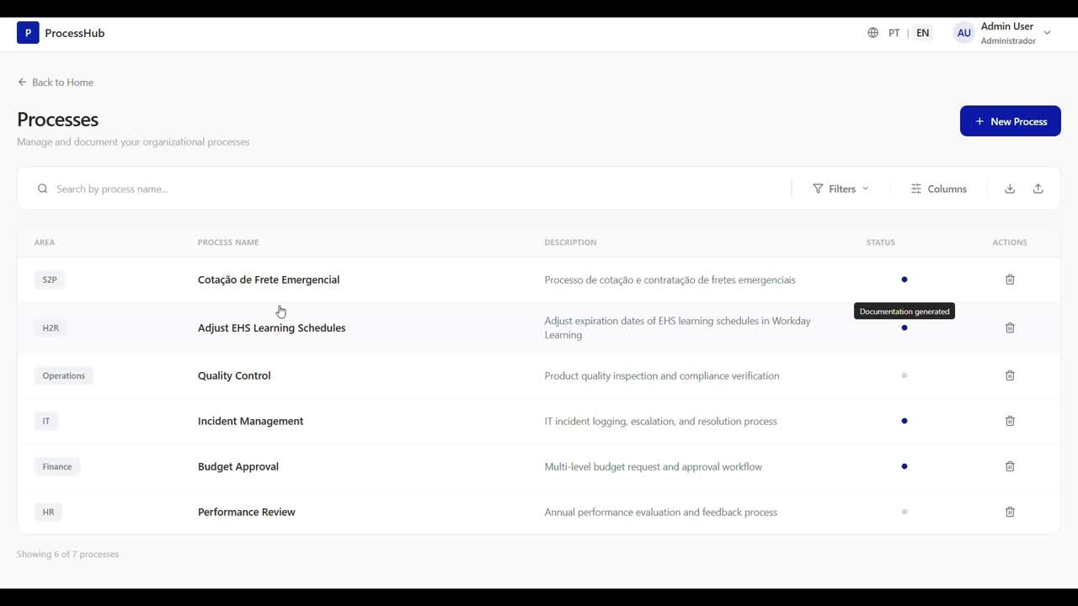Image resolution: width=1078 pixels, height=606 pixels.
Task: Click the Budget Approval status dot
Action: pos(905,466)
